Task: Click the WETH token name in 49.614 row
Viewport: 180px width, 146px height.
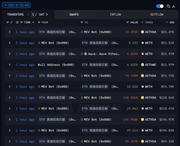Action: 149,130
